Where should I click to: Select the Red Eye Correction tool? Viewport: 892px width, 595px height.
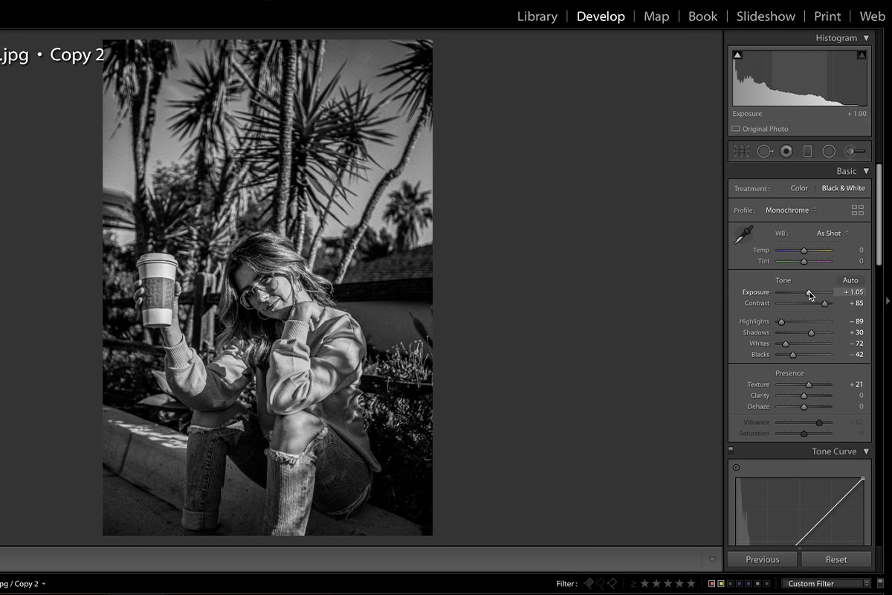(786, 151)
